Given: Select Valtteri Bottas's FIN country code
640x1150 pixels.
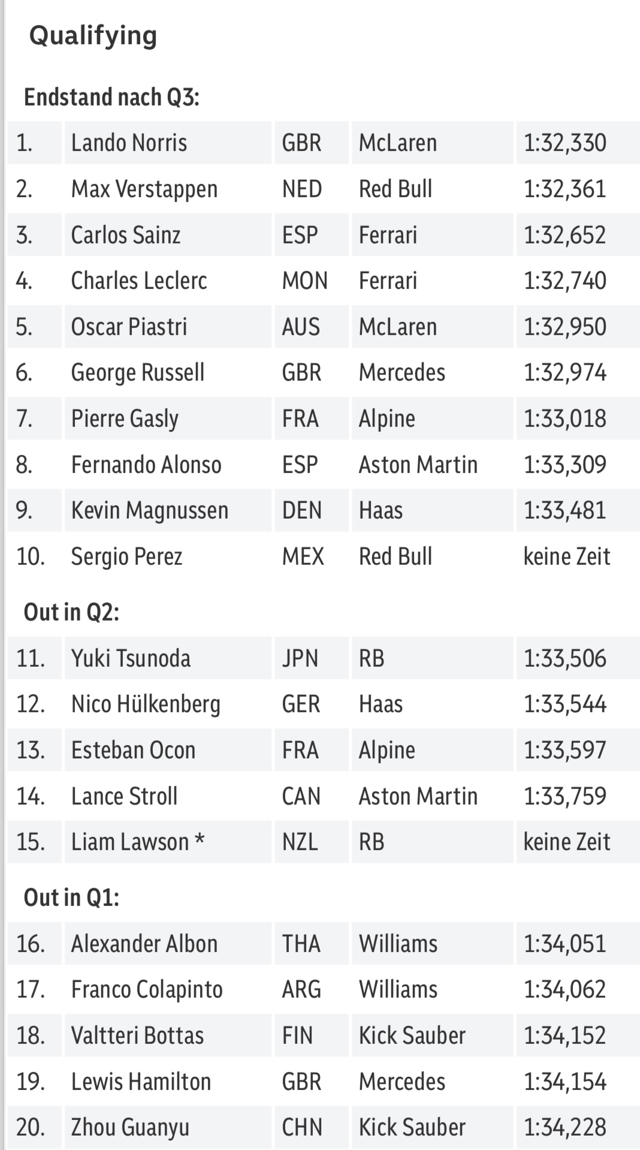Looking at the screenshot, I should tap(298, 1035).
